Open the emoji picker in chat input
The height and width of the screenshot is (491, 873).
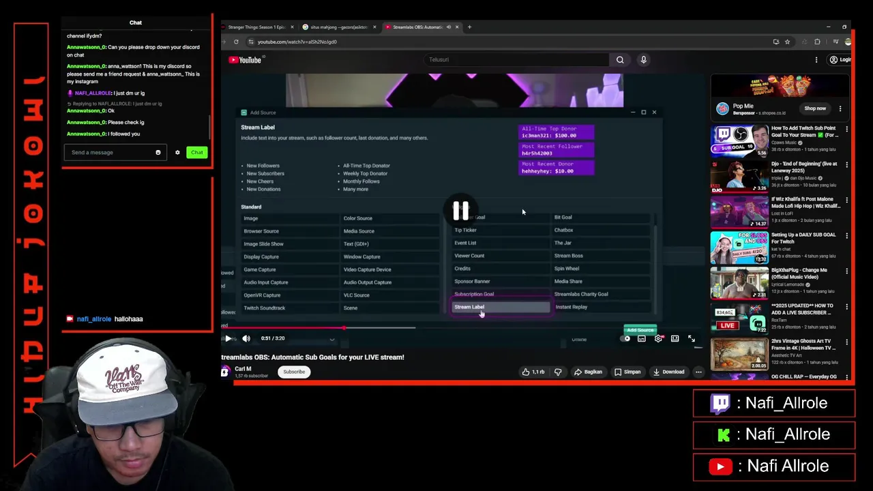coord(158,152)
